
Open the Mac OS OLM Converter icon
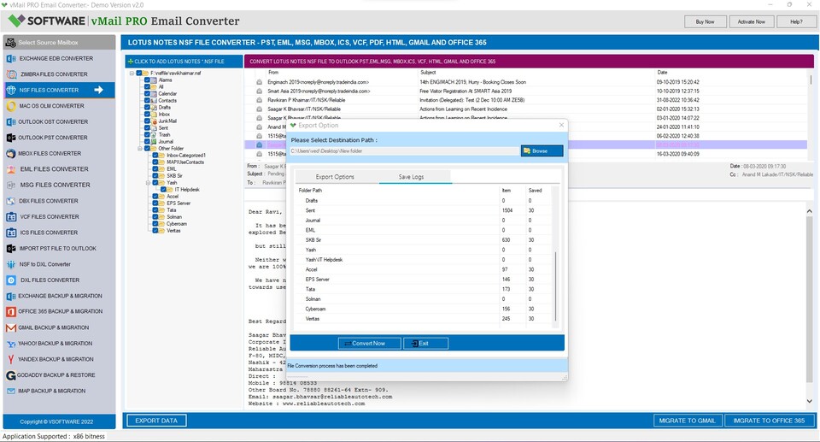coord(11,106)
